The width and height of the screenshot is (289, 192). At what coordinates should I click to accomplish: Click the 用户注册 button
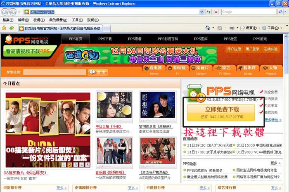[x=234, y=49]
